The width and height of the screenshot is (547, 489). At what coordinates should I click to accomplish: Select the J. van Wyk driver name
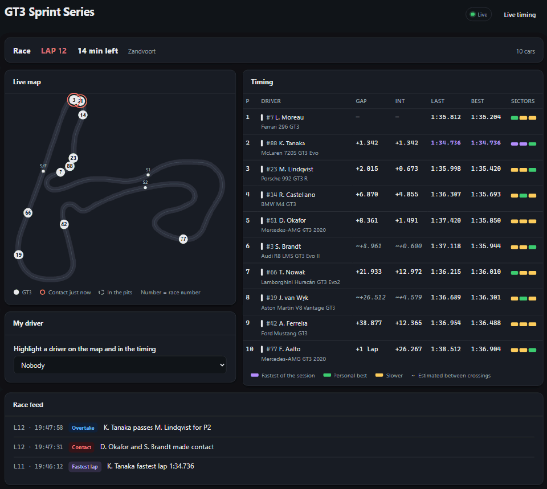click(293, 298)
